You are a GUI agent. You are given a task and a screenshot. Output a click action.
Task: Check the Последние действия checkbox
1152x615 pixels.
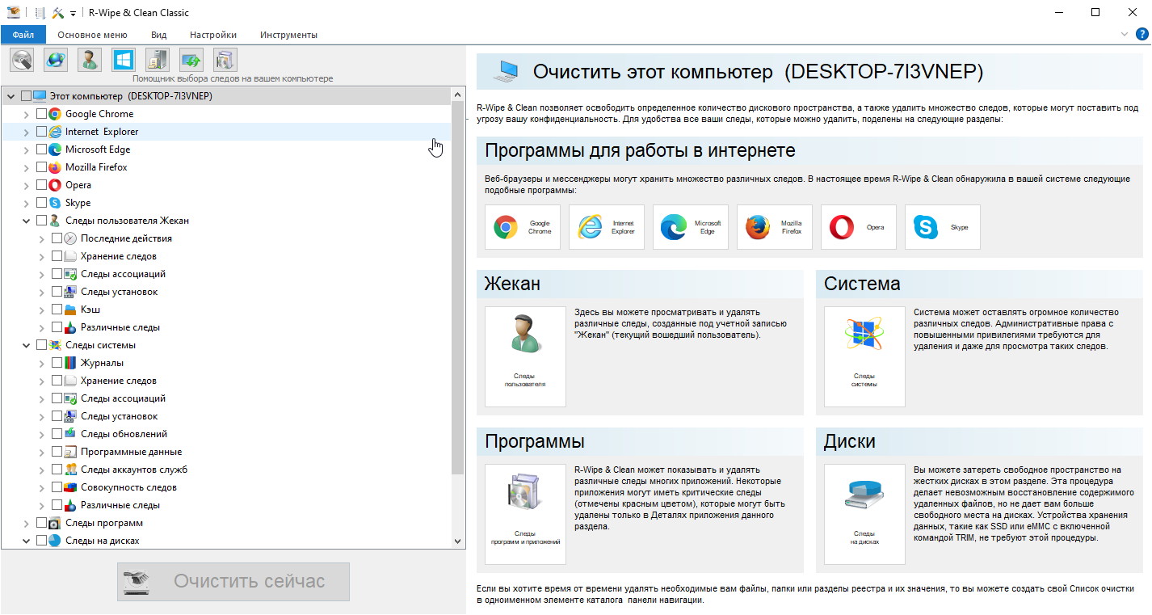(57, 238)
